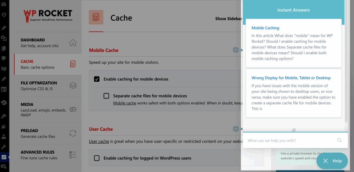Click the circular G icon in admin menu
Viewport: 354px width, 172px height.
pyautogui.click(x=4, y=103)
